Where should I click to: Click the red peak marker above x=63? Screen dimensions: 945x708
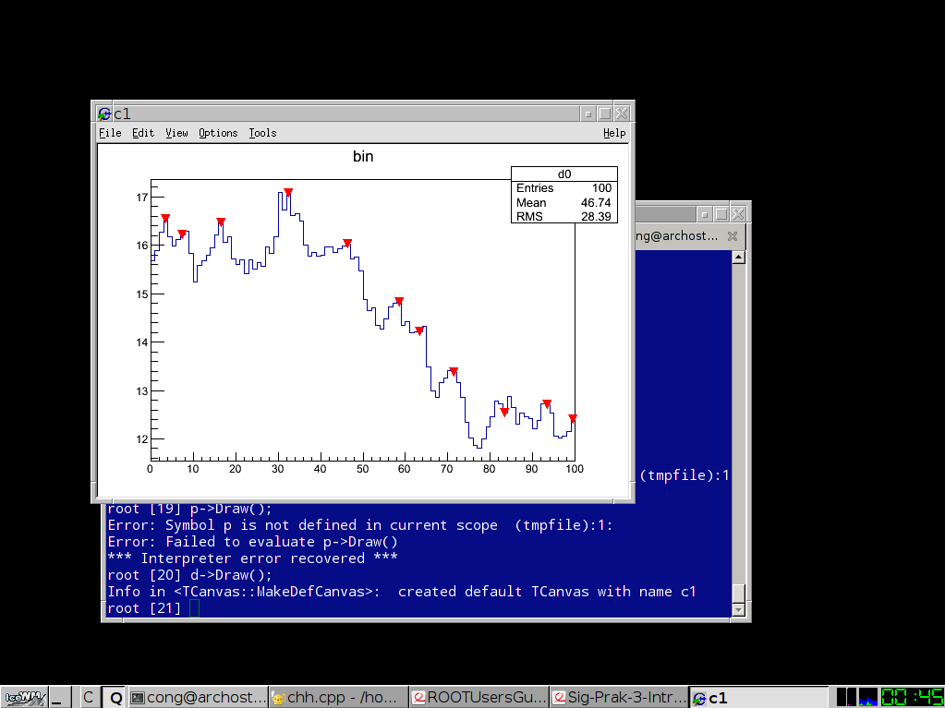point(419,330)
